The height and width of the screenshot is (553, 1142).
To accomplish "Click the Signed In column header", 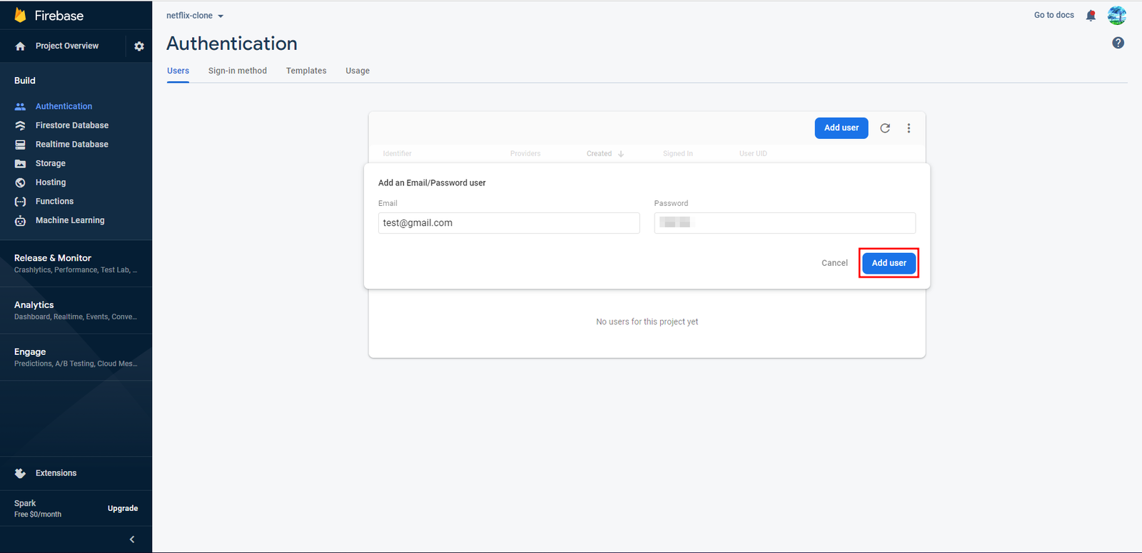I will coord(677,154).
